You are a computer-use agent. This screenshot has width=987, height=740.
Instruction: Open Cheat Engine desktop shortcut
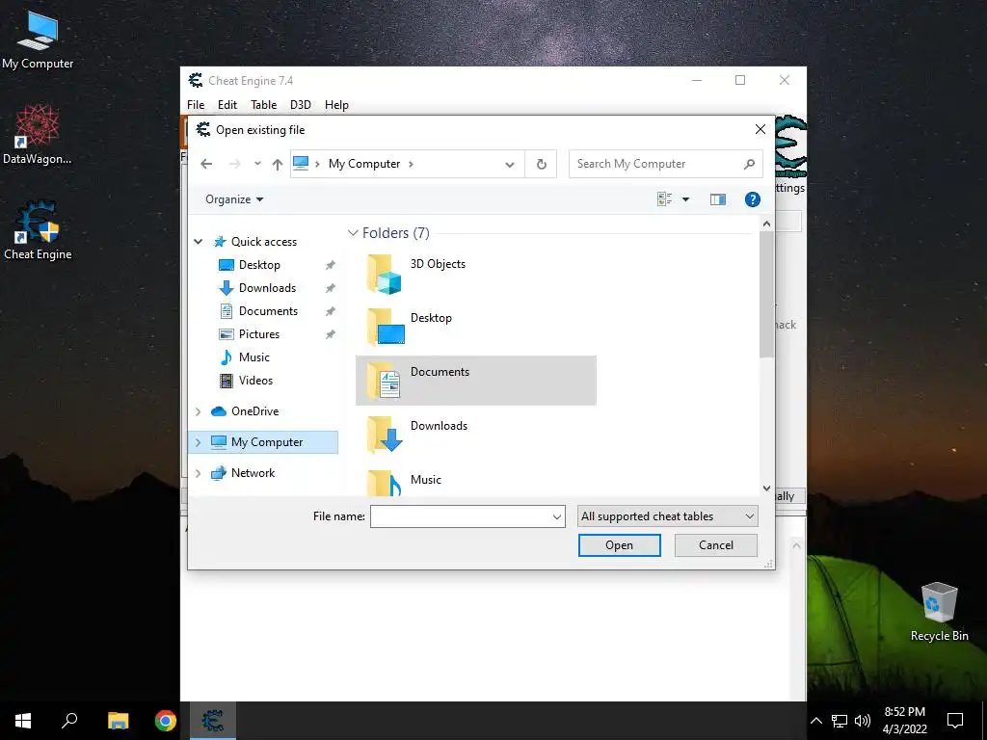tap(38, 230)
